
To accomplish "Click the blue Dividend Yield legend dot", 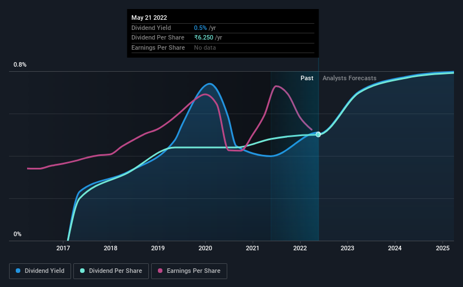I will (18, 271).
